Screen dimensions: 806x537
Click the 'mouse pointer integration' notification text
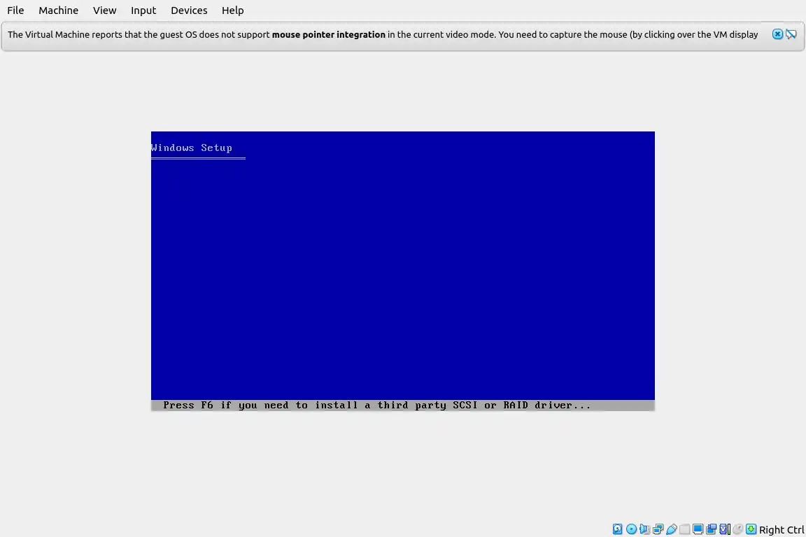pyautogui.click(x=328, y=34)
